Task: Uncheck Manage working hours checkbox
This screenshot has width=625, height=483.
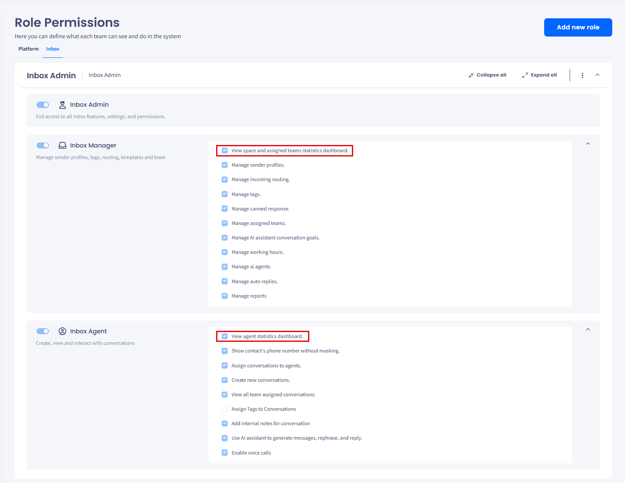Action: point(225,252)
